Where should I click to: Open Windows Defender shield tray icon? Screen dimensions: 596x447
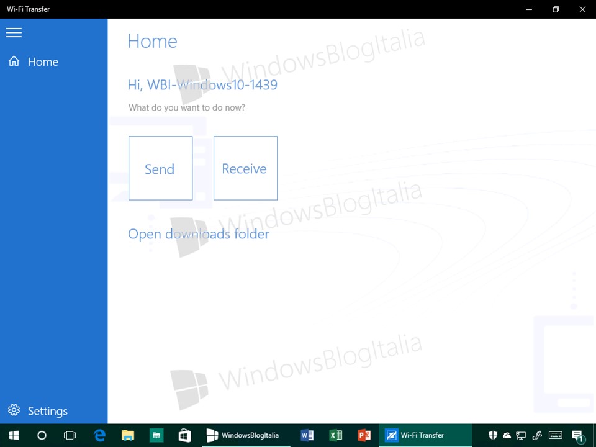(x=492, y=435)
